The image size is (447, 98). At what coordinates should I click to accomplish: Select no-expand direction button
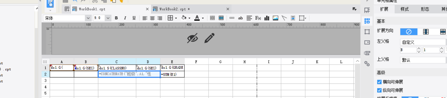coord(409,32)
